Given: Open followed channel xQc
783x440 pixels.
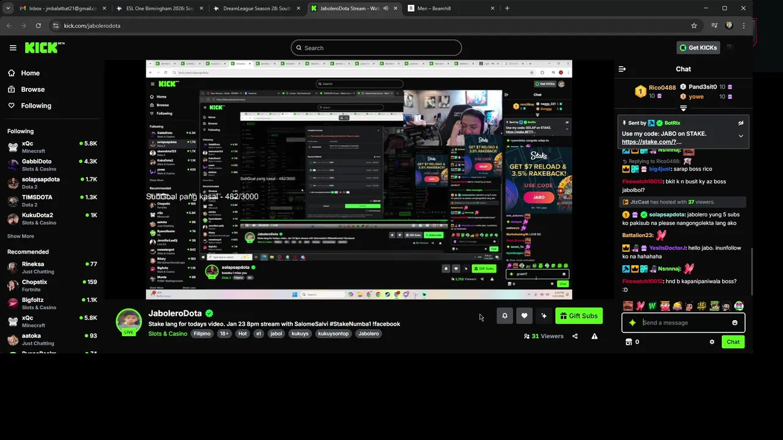Looking at the screenshot, I should pyautogui.click(x=52, y=147).
